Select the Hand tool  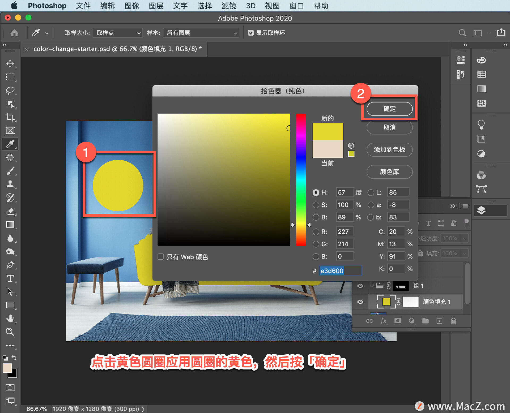point(10,319)
